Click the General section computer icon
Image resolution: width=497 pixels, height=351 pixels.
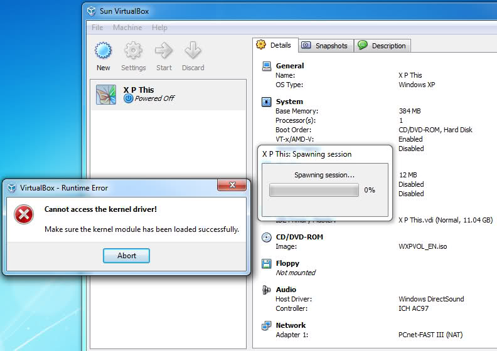pyautogui.click(x=267, y=66)
